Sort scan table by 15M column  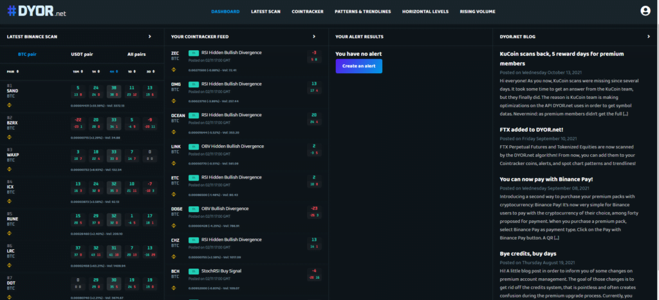pos(78,72)
